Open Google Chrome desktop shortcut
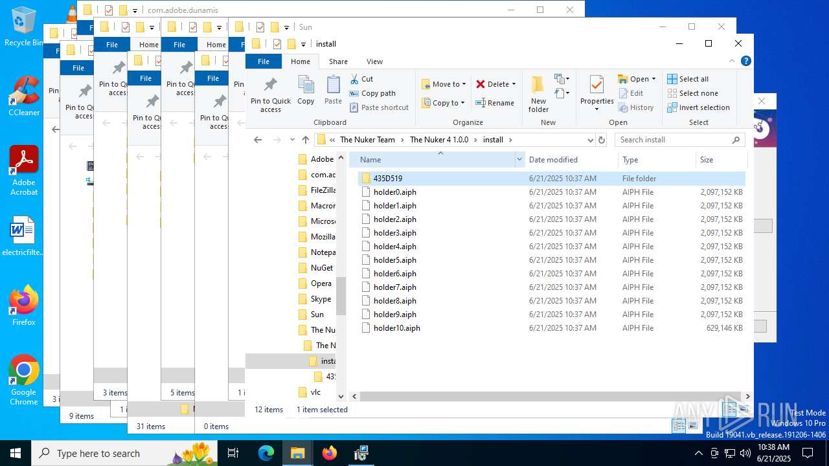This screenshot has height=466, width=829. click(24, 381)
